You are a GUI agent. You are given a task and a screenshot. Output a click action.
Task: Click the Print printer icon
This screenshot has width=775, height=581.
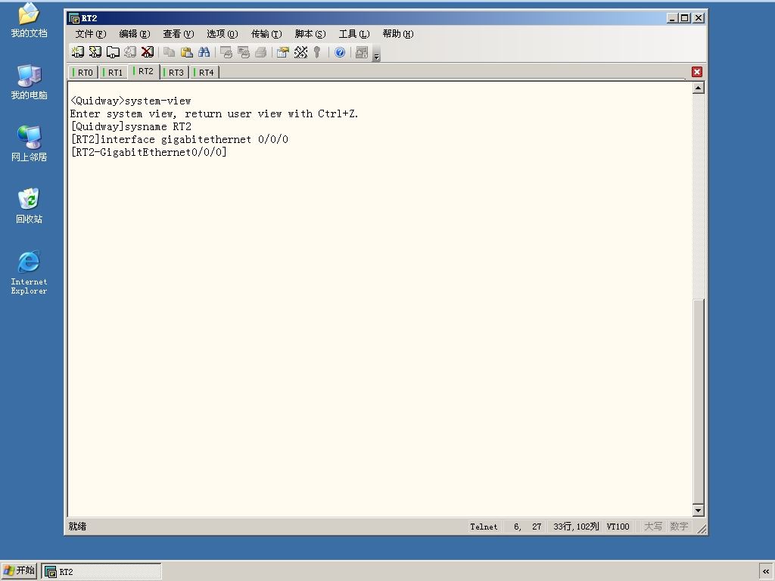pos(260,52)
